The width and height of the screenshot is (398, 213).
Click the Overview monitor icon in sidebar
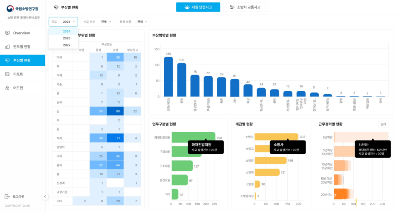[7, 33]
